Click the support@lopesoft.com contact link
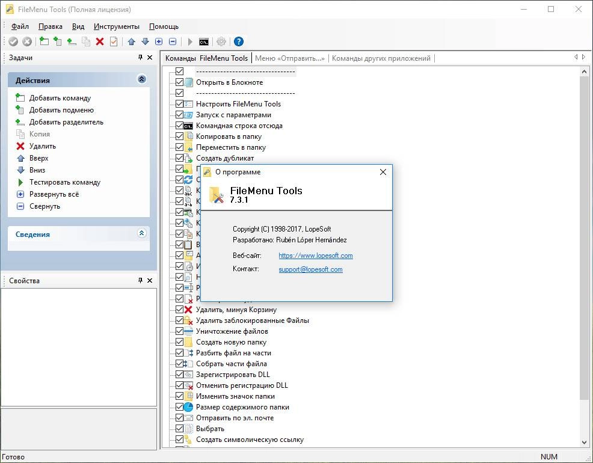Viewport: 593px width, 463px height. click(310, 269)
